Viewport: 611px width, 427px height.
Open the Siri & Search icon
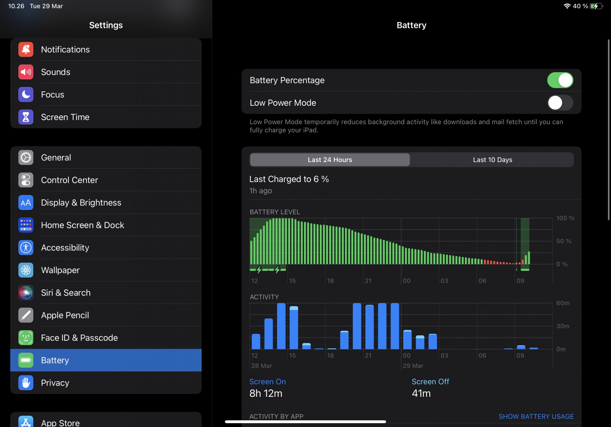pyautogui.click(x=26, y=293)
